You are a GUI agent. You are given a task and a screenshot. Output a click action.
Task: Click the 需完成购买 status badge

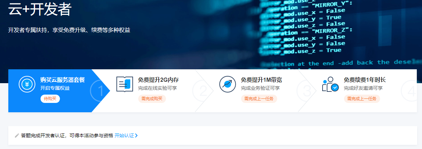pos(152,99)
